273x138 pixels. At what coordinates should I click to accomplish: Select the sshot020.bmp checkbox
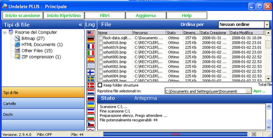click(100, 52)
